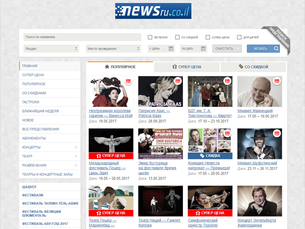Click star icon on ПОПУЛЯРНОЕ tab
The height and width of the screenshot is (229, 305).
coord(107,67)
